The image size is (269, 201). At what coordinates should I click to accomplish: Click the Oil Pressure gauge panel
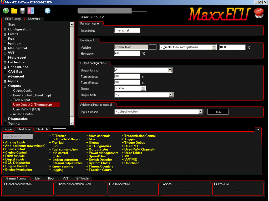pyautogui.click(x=238, y=188)
